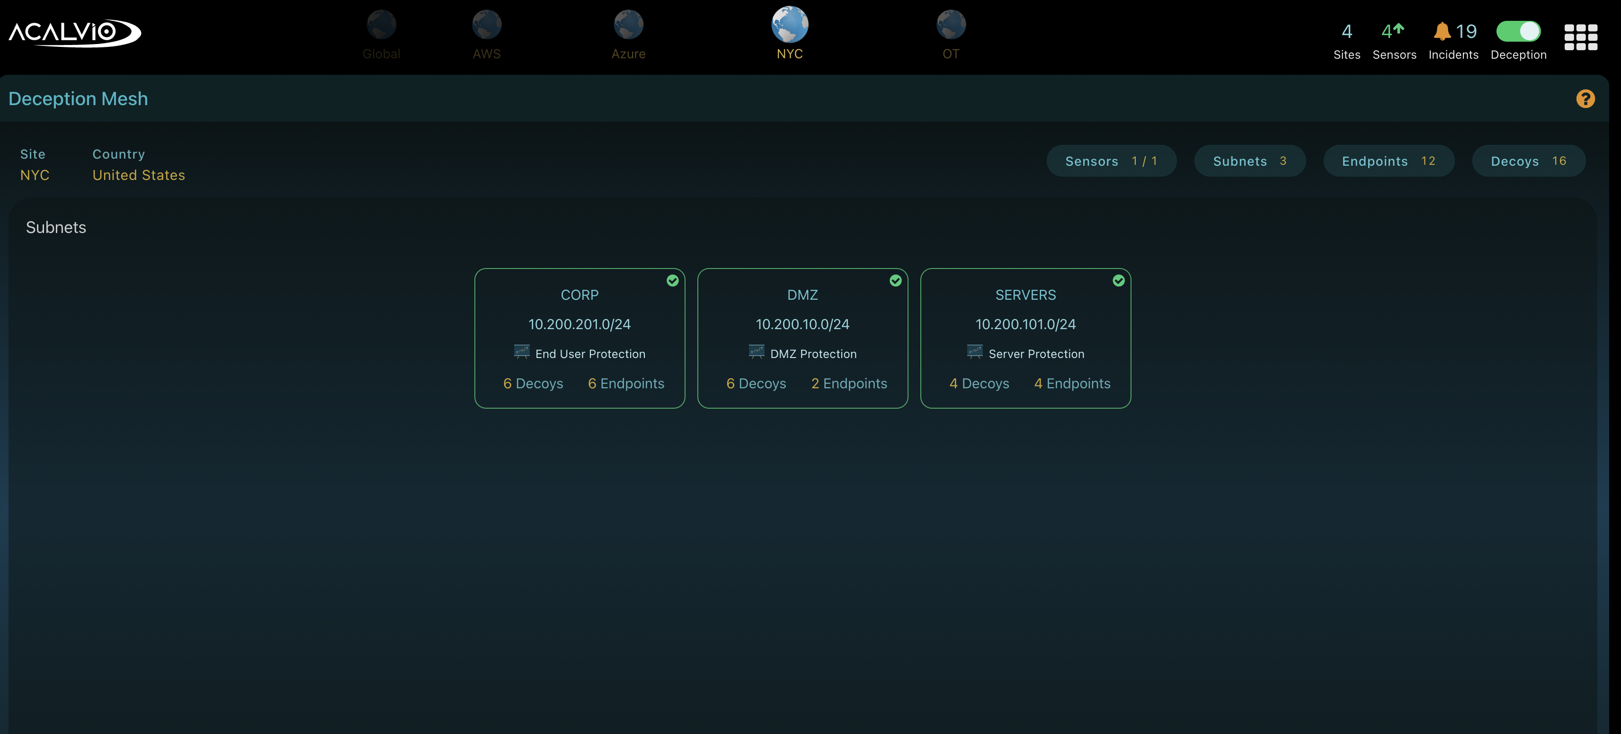This screenshot has height=734, width=1621.
Task: Click the 10.200.10.0/24 address
Action: coord(802,324)
